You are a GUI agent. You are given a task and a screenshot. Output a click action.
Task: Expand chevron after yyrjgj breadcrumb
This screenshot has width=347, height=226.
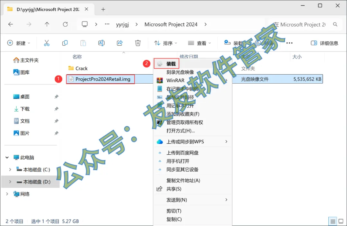137,24
